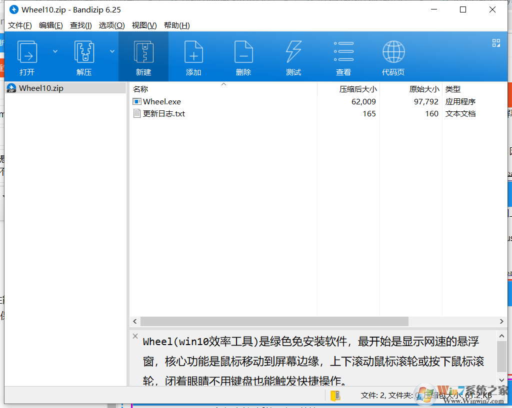Close the archive comment panel
The image size is (512, 408).
click(135, 336)
